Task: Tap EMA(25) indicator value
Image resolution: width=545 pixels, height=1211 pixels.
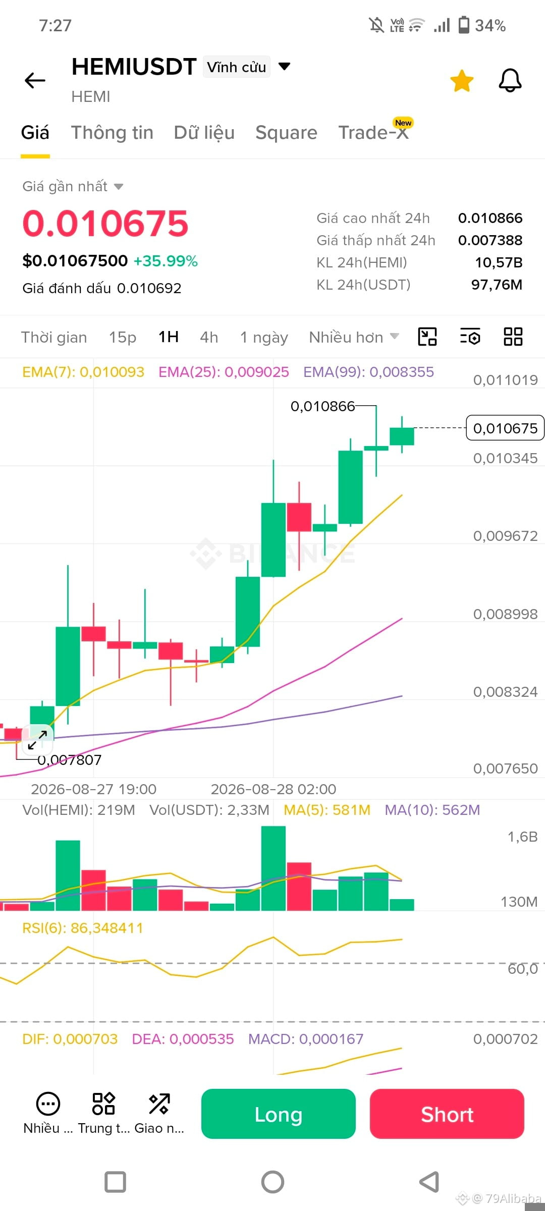Action: point(224,372)
